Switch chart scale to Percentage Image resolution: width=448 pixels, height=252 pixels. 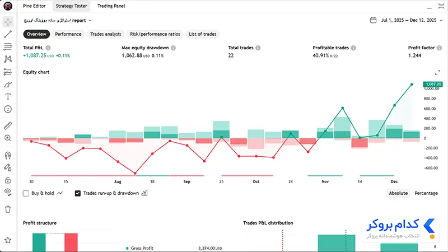[x=426, y=193]
